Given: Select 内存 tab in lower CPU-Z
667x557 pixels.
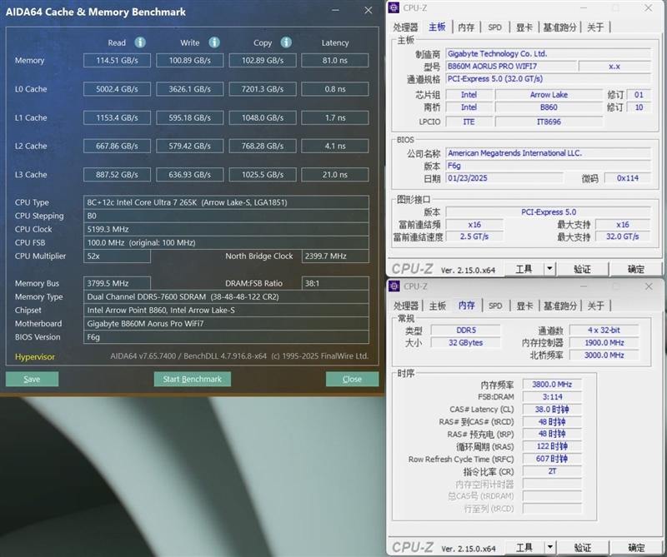Looking at the screenshot, I should [x=467, y=305].
